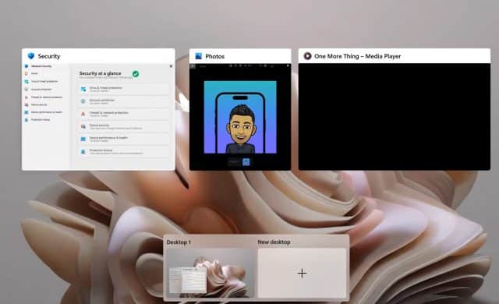
Task: Switch to the Photos window showing the avatar image
Action: click(240, 110)
